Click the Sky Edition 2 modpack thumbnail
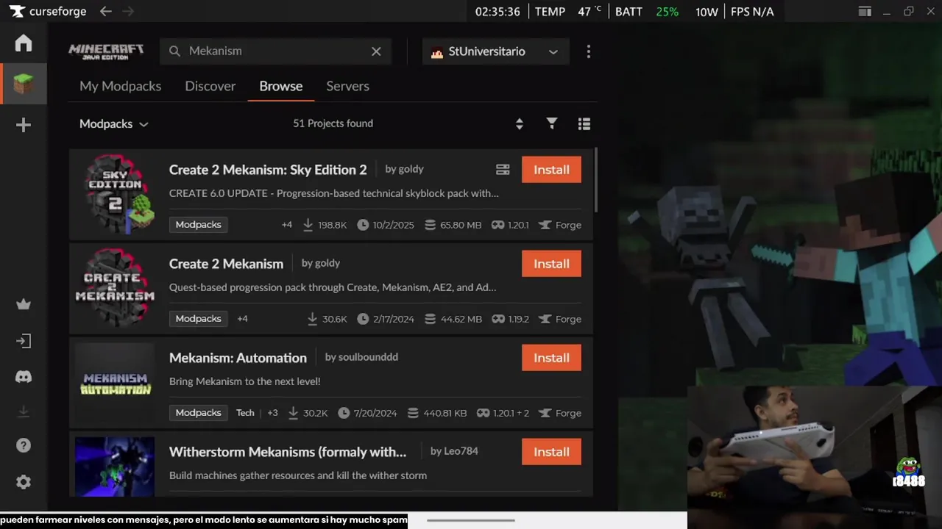The image size is (942, 529). (115, 194)
